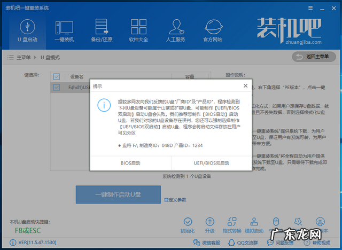Close the 提示 dialog with X

(245, 86)
